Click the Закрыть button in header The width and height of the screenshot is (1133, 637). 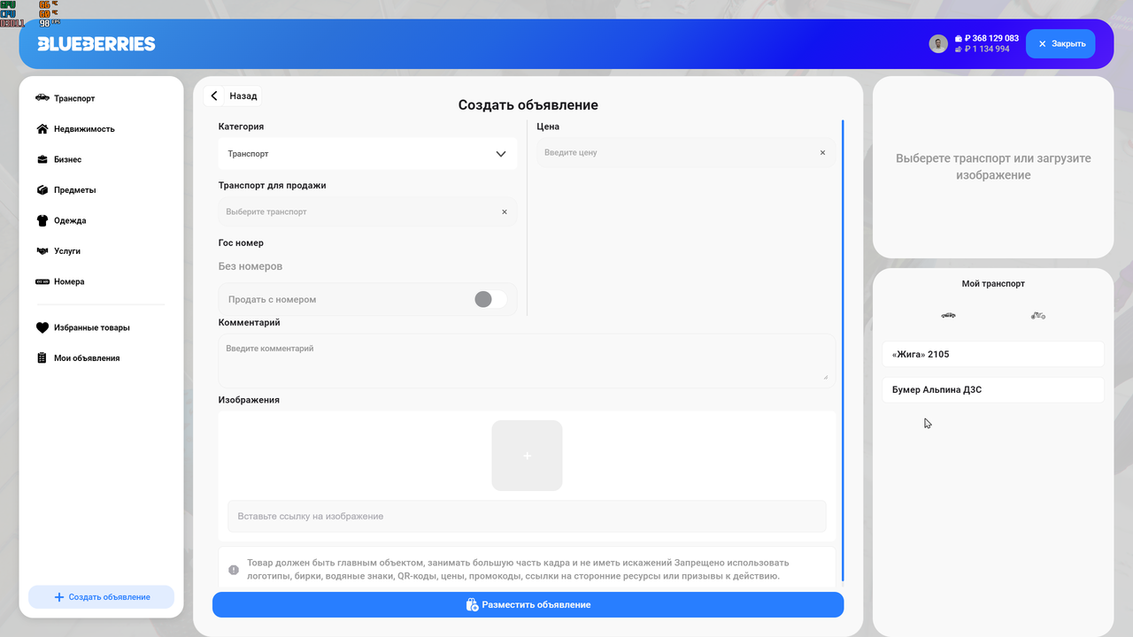[x=1060, y=43]
